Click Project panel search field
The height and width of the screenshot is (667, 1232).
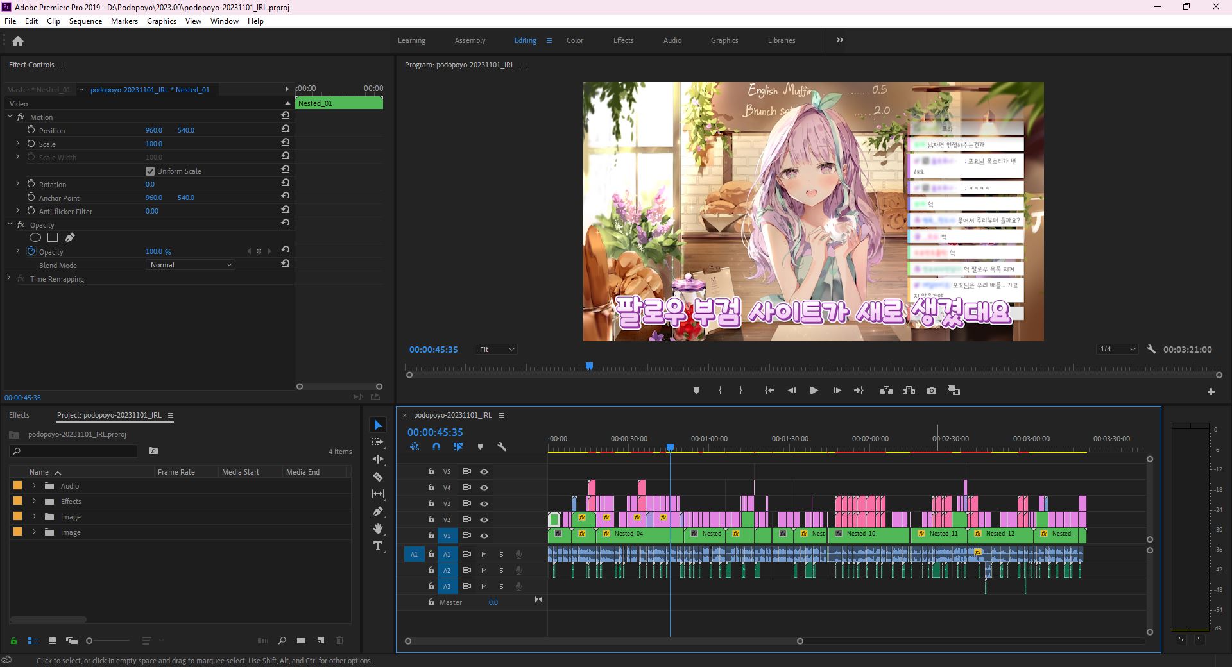[x=74, y=452]
